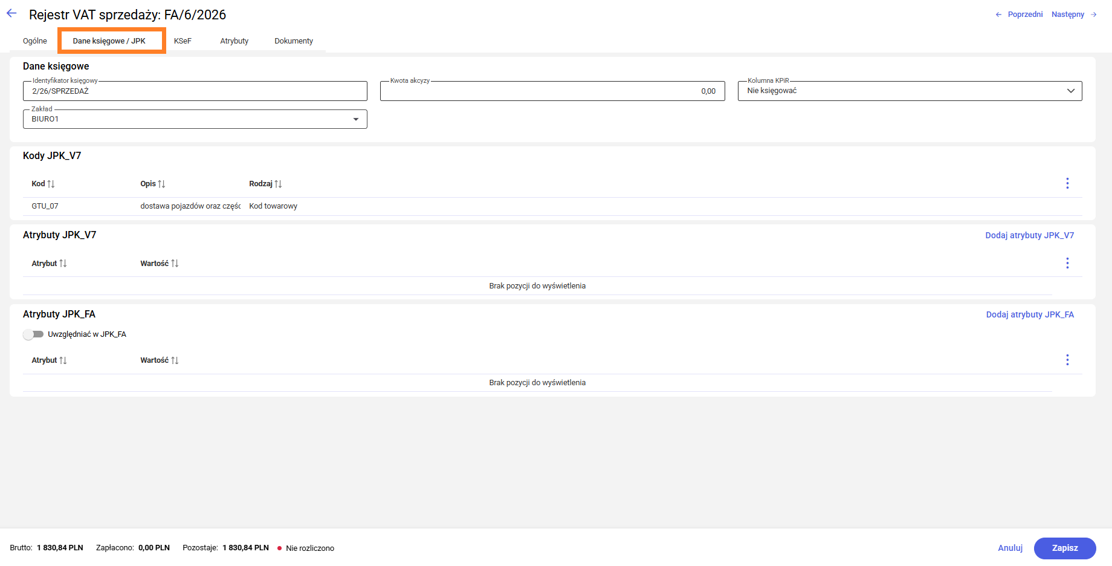Screen dimensions: 1112x566
Task: Click the Pozostaje amount 1 830,84 PLN
Action: pyautogui.click(x=245, y=548)
